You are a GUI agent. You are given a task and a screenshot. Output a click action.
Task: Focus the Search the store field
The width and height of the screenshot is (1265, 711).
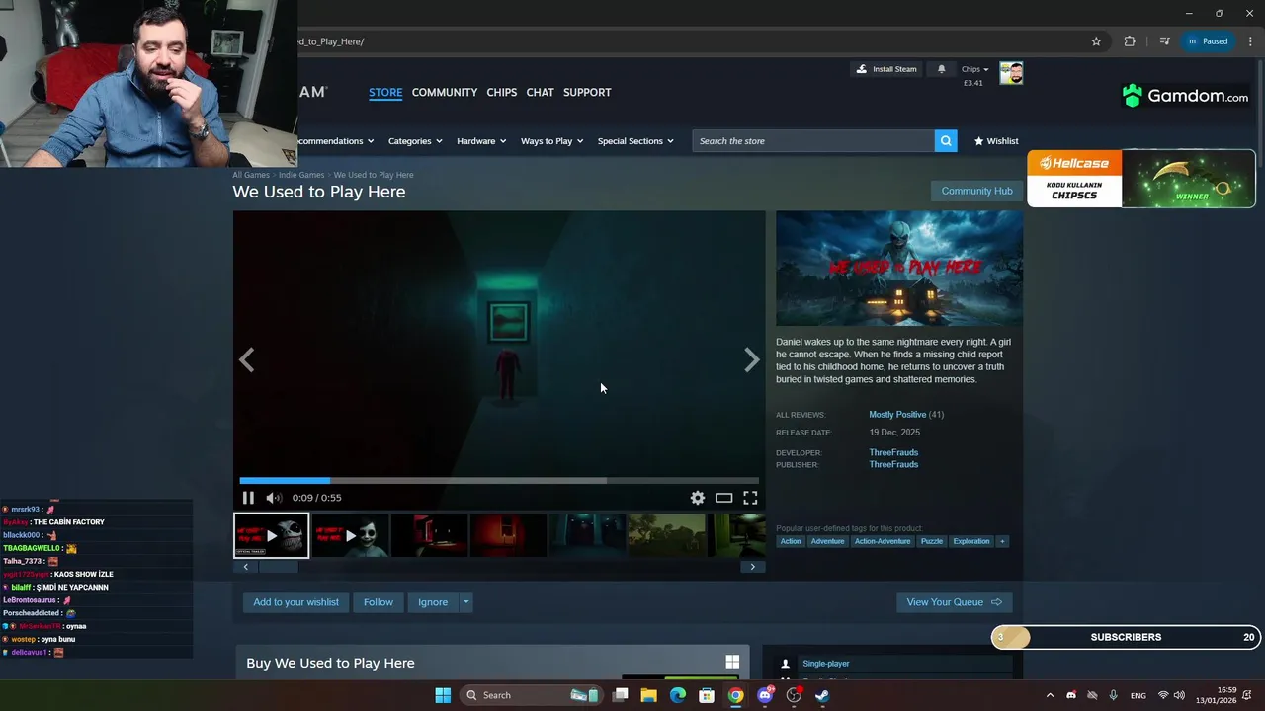[x=813, y=141]
